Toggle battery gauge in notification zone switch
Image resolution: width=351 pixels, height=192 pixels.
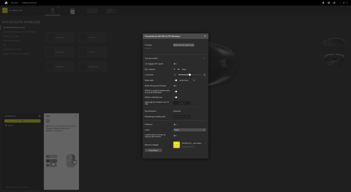coord(175,92)
